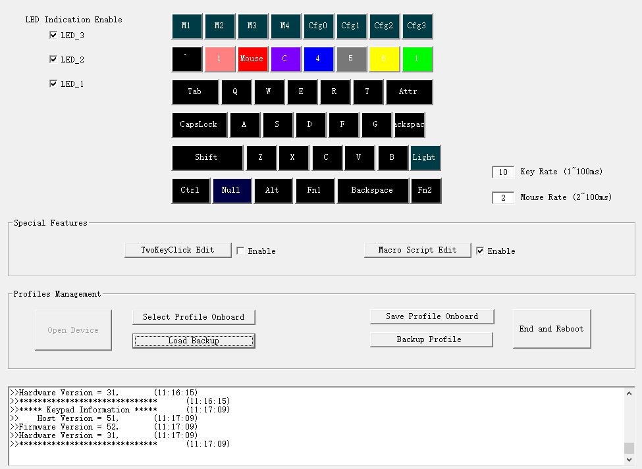
Task: Select the backtick key
Action: pos(187,59)
